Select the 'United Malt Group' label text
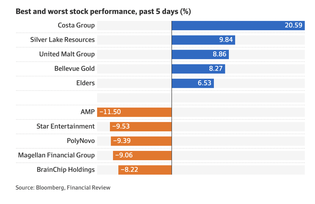This screenshot has height=204, width=315. pyautogui.click(x=67, y=54)
